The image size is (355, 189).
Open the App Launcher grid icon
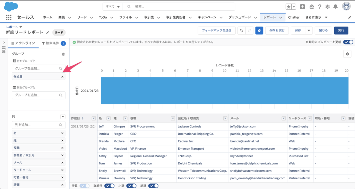pyautogui.click(x=9, y=17)
